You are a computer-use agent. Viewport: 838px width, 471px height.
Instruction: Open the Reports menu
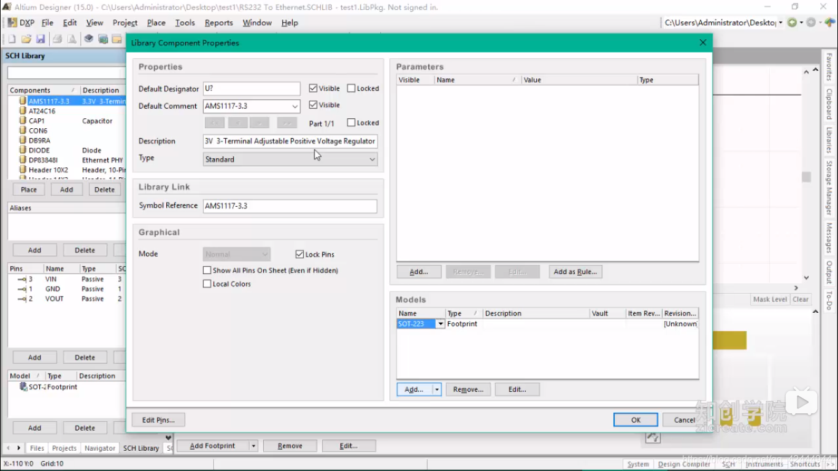pyautogui.click(x=219, y=23)
